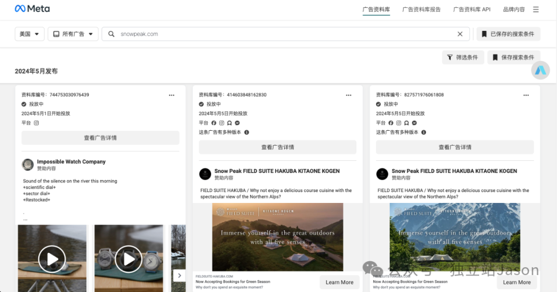Open 筛选条件 filters

pyautogui.click(x=463, y=57)
